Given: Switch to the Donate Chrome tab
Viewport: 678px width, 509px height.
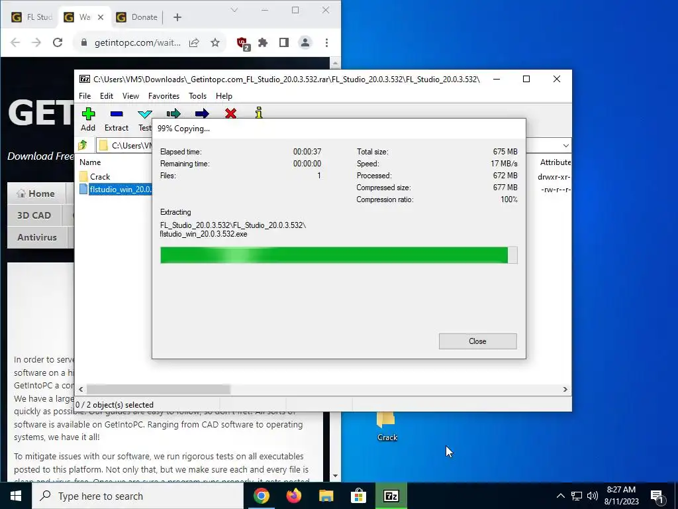Looking at the screenshot, I should [138, 17].
